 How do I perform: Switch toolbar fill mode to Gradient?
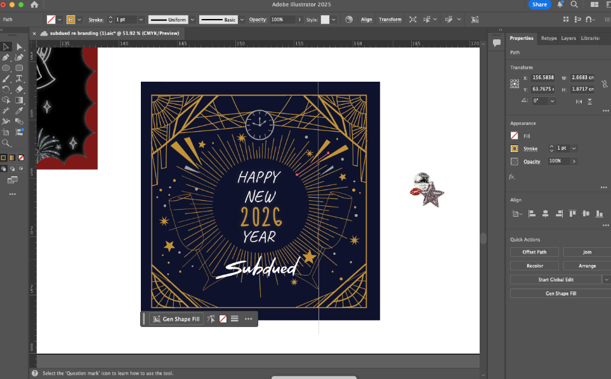(x=13, y=158)
